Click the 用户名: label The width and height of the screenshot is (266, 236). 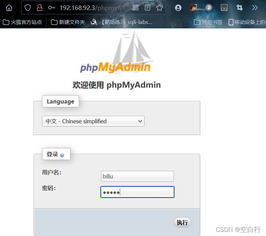coord(52,173)
